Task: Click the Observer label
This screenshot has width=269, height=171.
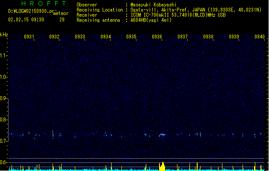Action: 87,5
